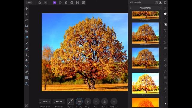
Task: Tap the Spline curve preview box
Action: pyautogui.click(x=70, y=101)
